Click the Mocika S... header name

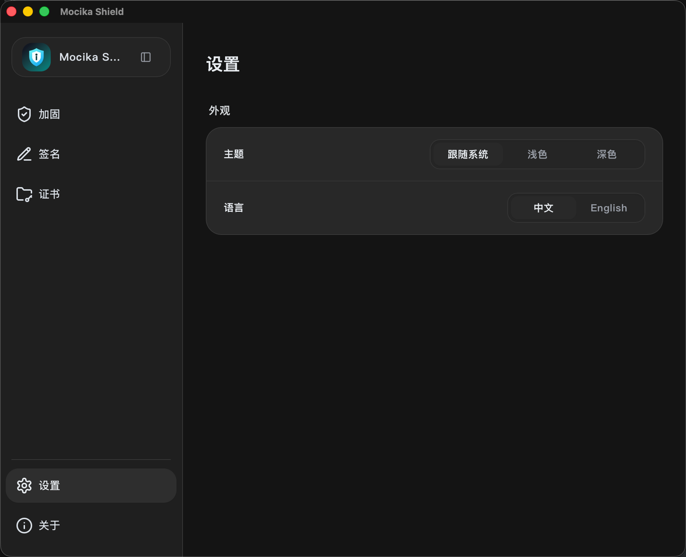pyautogui.click(x=90, y=57)
